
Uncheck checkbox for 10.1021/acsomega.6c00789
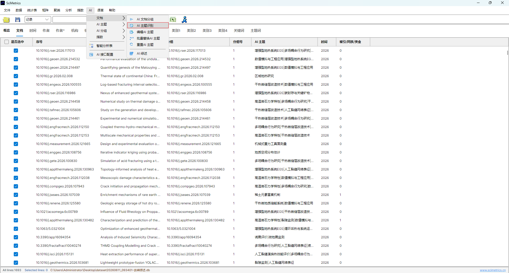pos(16,212)
